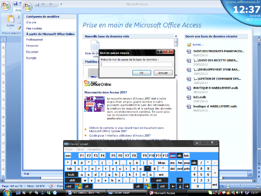
Task: Expand the dropdown arrow under Coller
Action: 11,29
